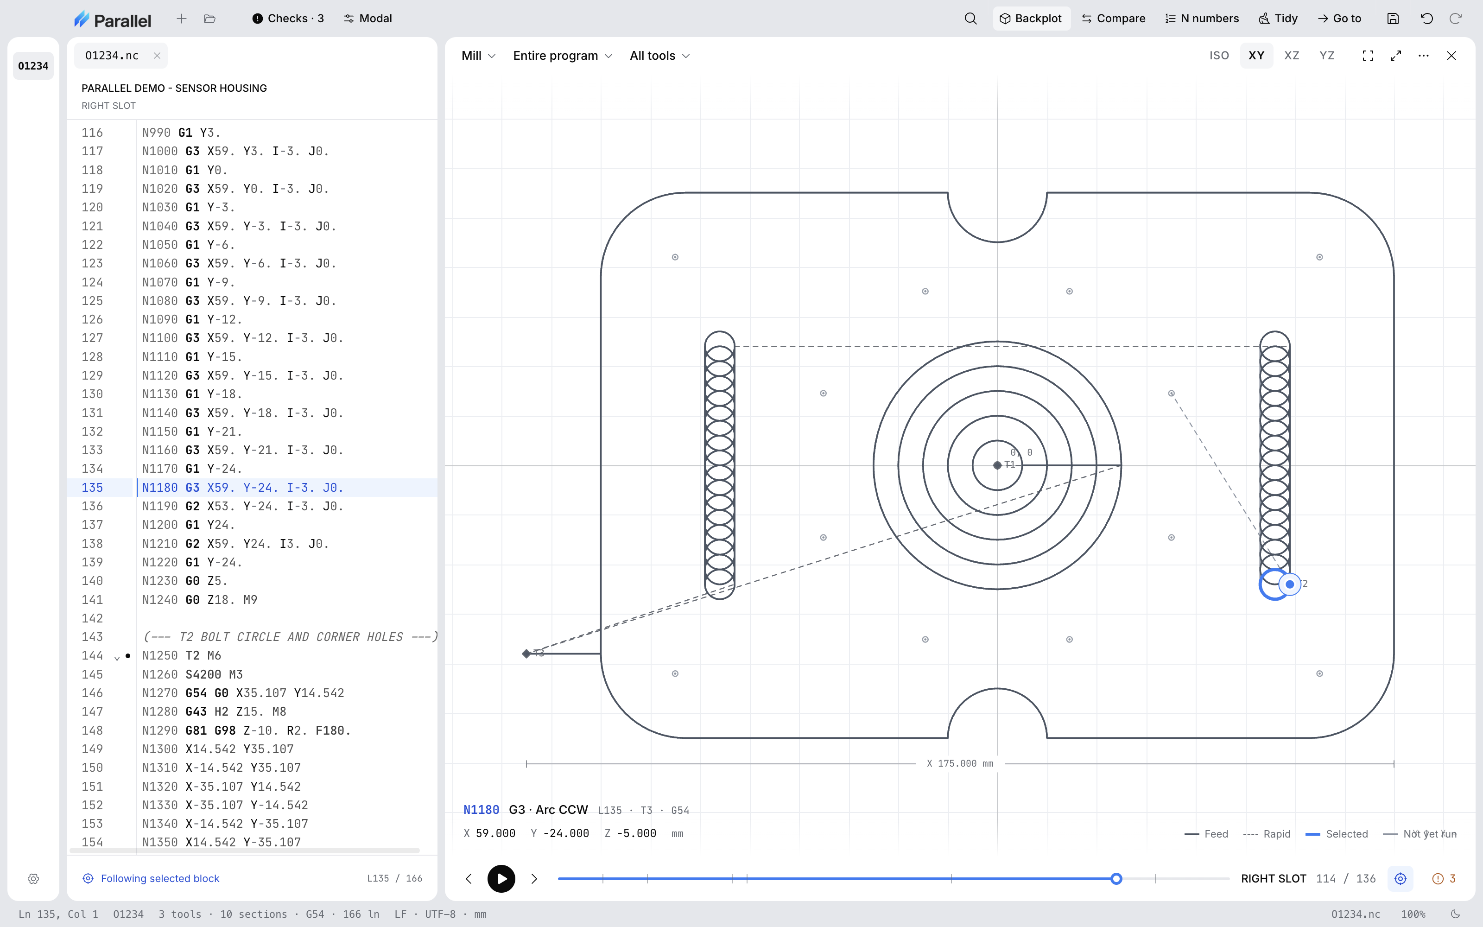The width and height of the screenshot is (1483, 927).
Task: Click line number 140 in gutter
Action: 92,581
